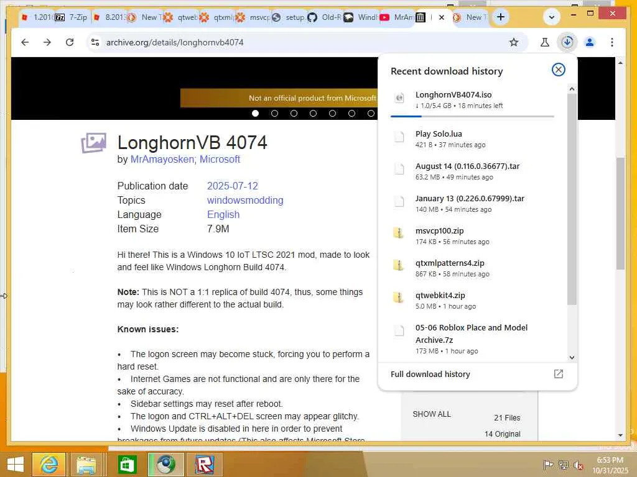The image size is (637, 477).
Task: Click msvcp100.zip archive file icon
Action: (399, 232)
